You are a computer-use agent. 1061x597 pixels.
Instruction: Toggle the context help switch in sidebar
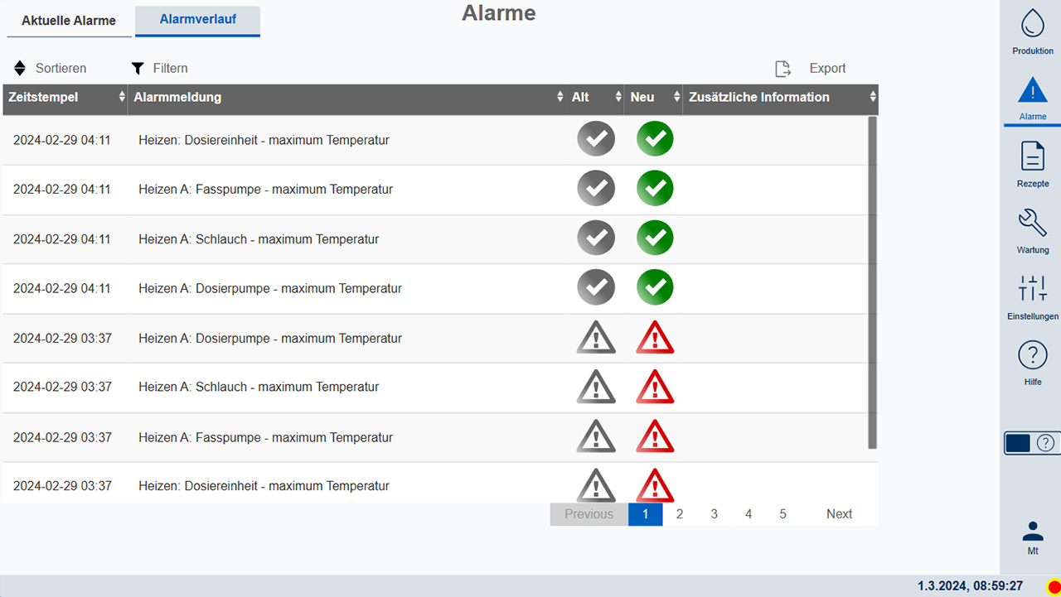[1031, 443]
